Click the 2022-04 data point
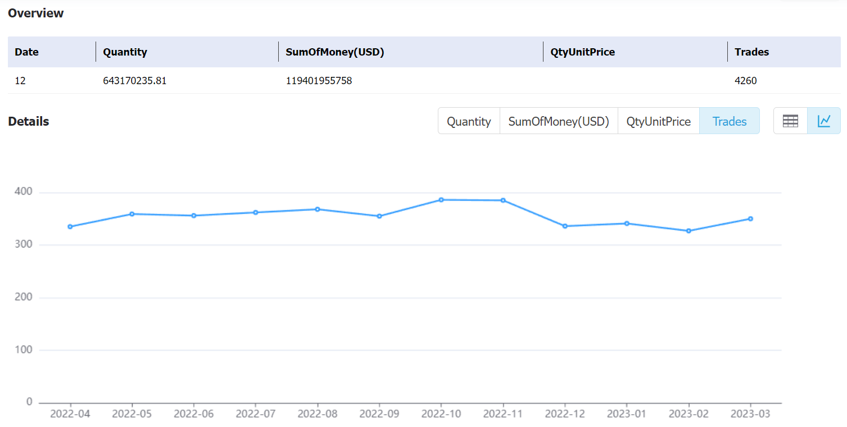Screen dimensions: 847x427 pos(70,227)
